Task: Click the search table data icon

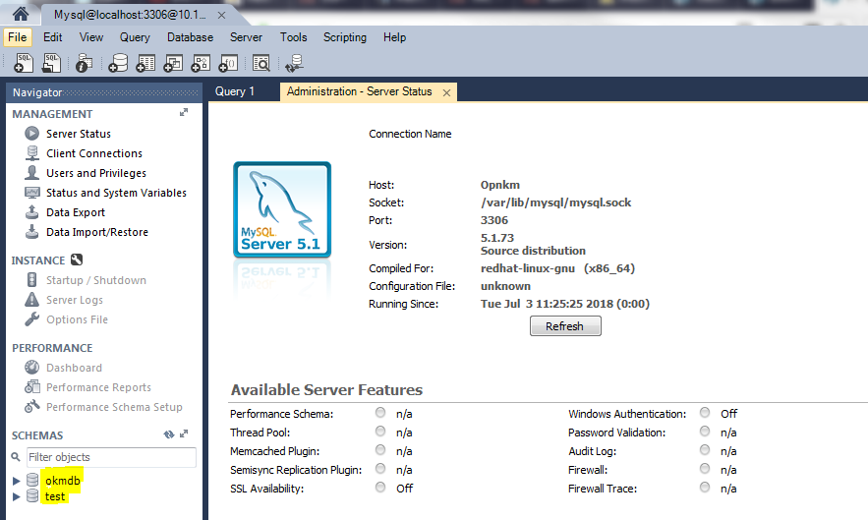Action: (260, 64)
